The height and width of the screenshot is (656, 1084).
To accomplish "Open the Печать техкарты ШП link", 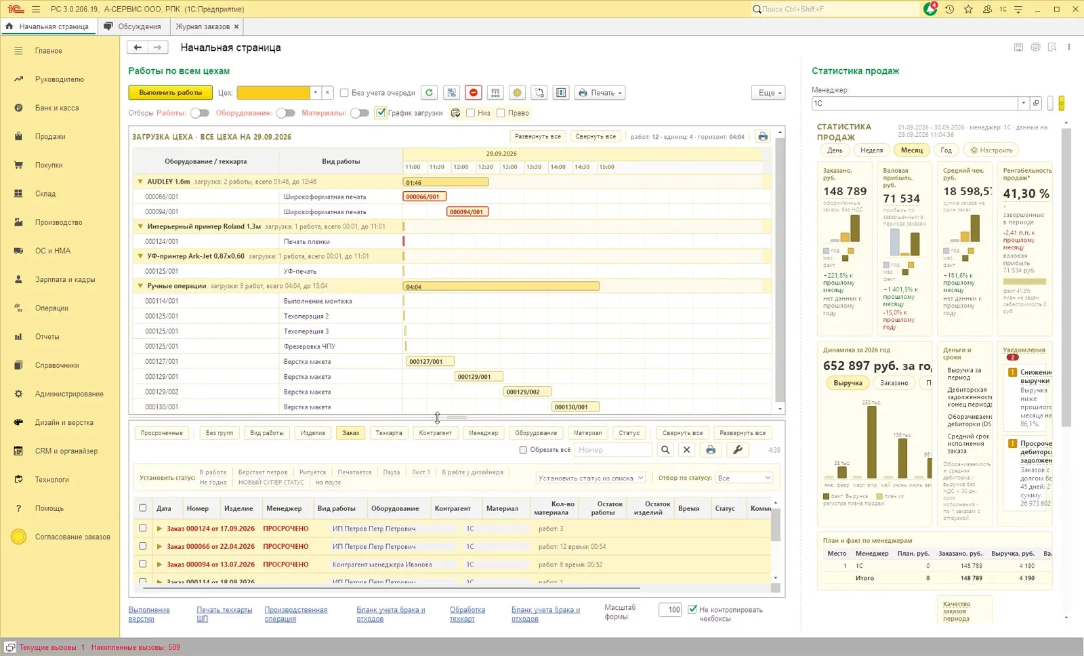I will click(224, 614).
